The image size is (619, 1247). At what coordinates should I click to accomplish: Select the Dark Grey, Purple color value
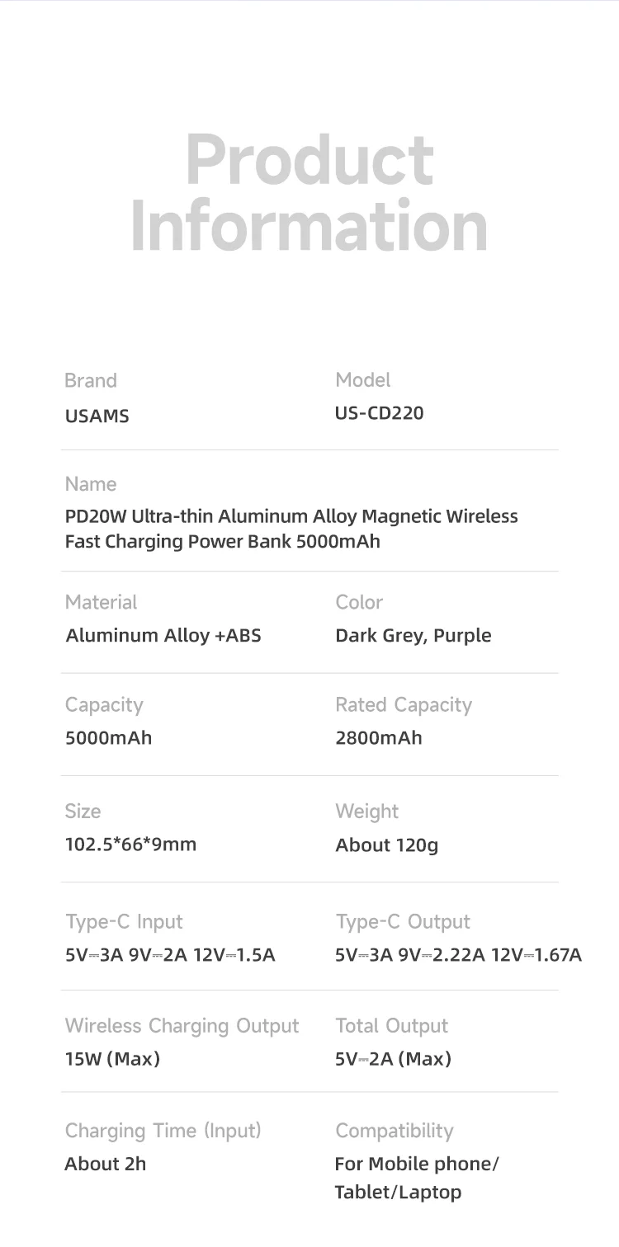coord(413,636)
